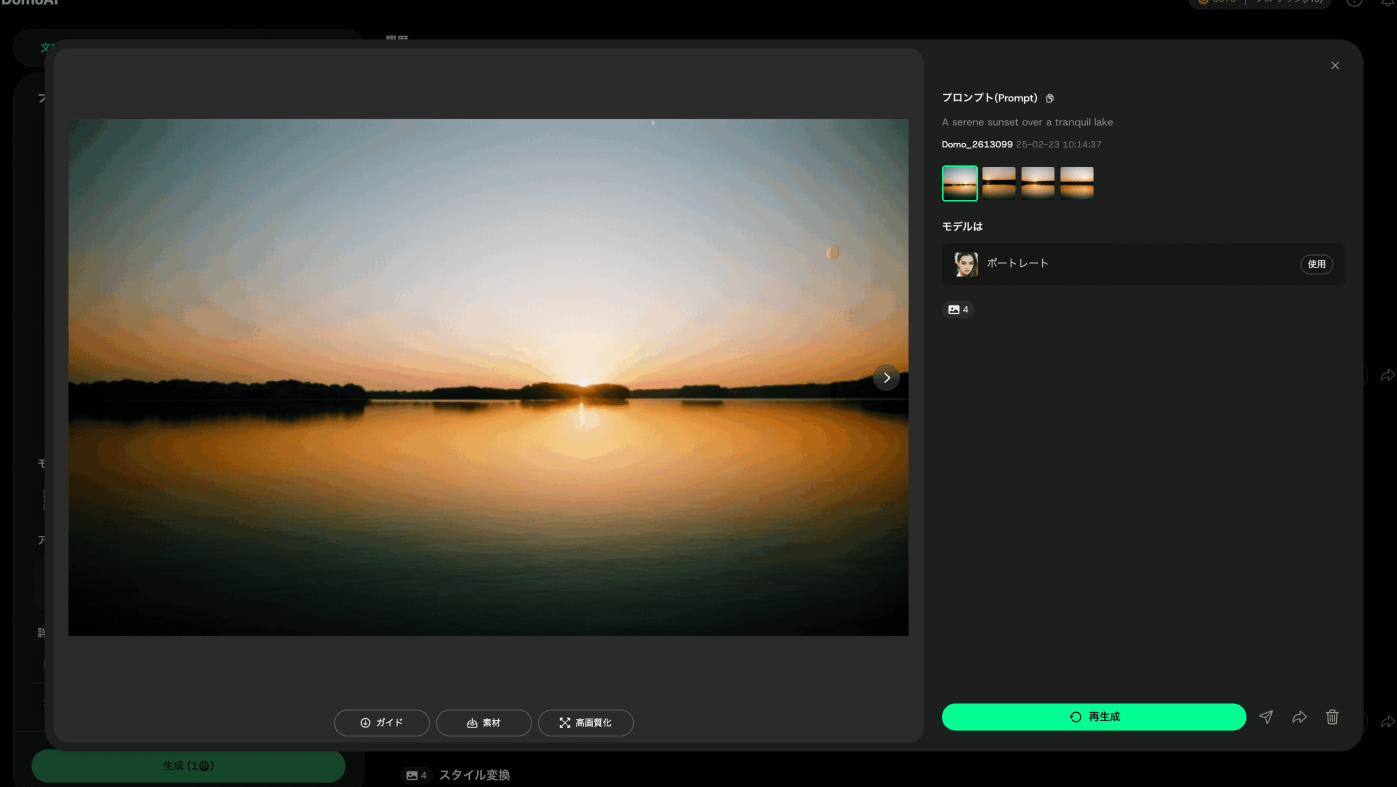This screenshot has width=1397, height=787.
Task: Click the 使用 button for portrait model
Action: pos(1316,264)
